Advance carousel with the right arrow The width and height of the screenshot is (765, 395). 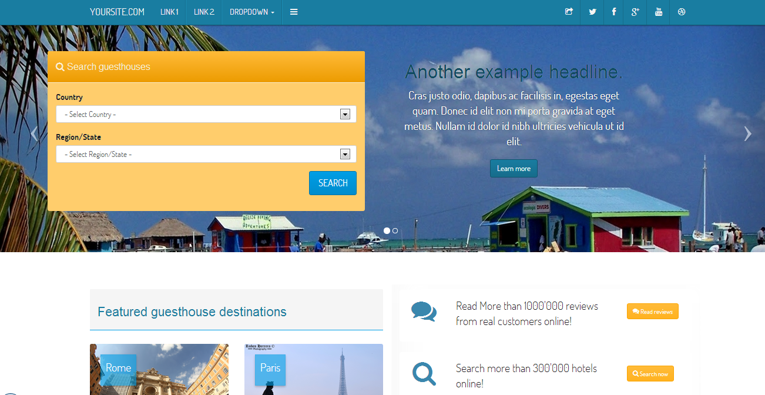coord(747,134)
